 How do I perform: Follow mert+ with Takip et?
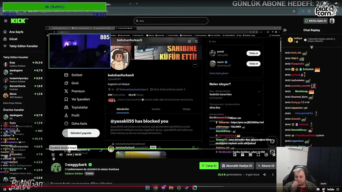point(254,64)
